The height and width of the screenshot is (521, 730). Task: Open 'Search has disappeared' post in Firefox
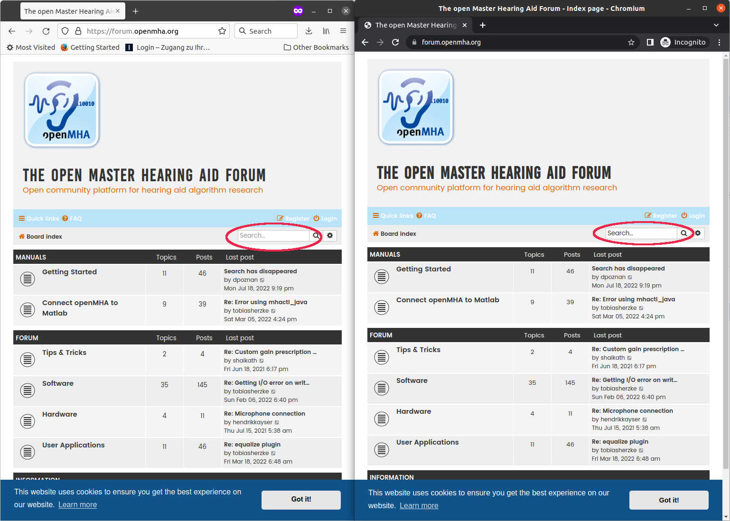point(261,271)
